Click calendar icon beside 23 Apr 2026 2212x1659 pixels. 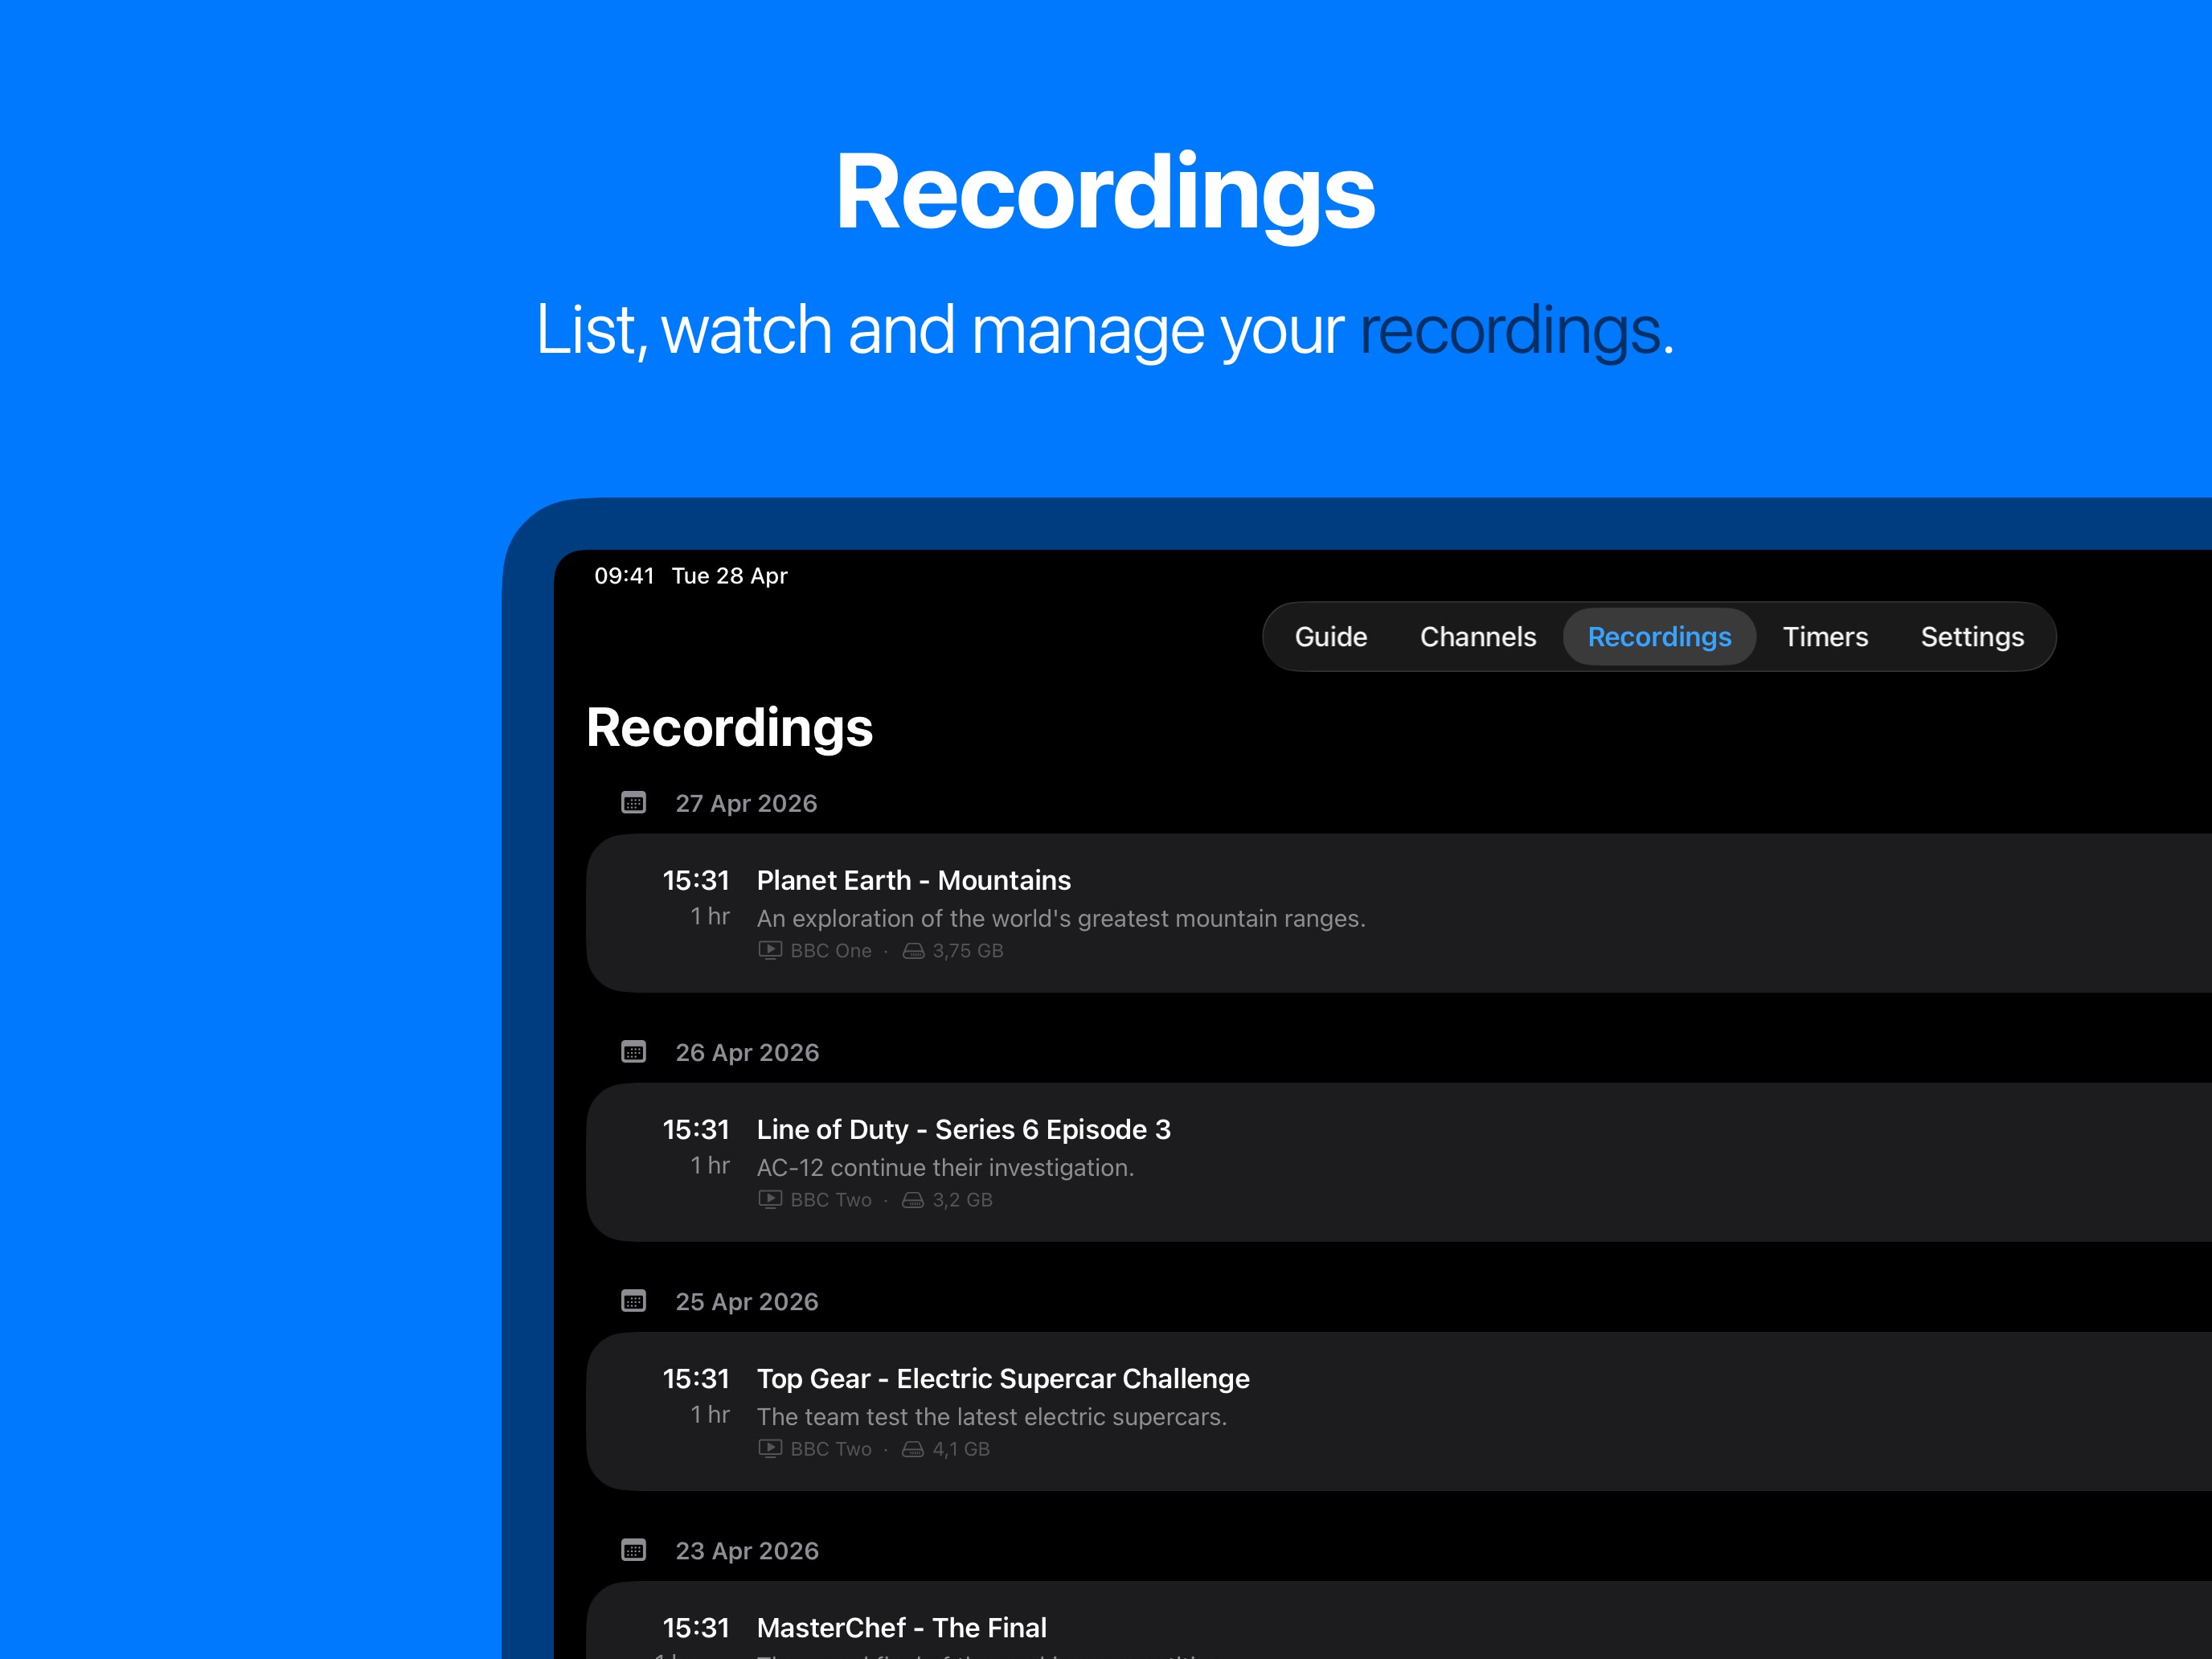[x=633, y=1550]
